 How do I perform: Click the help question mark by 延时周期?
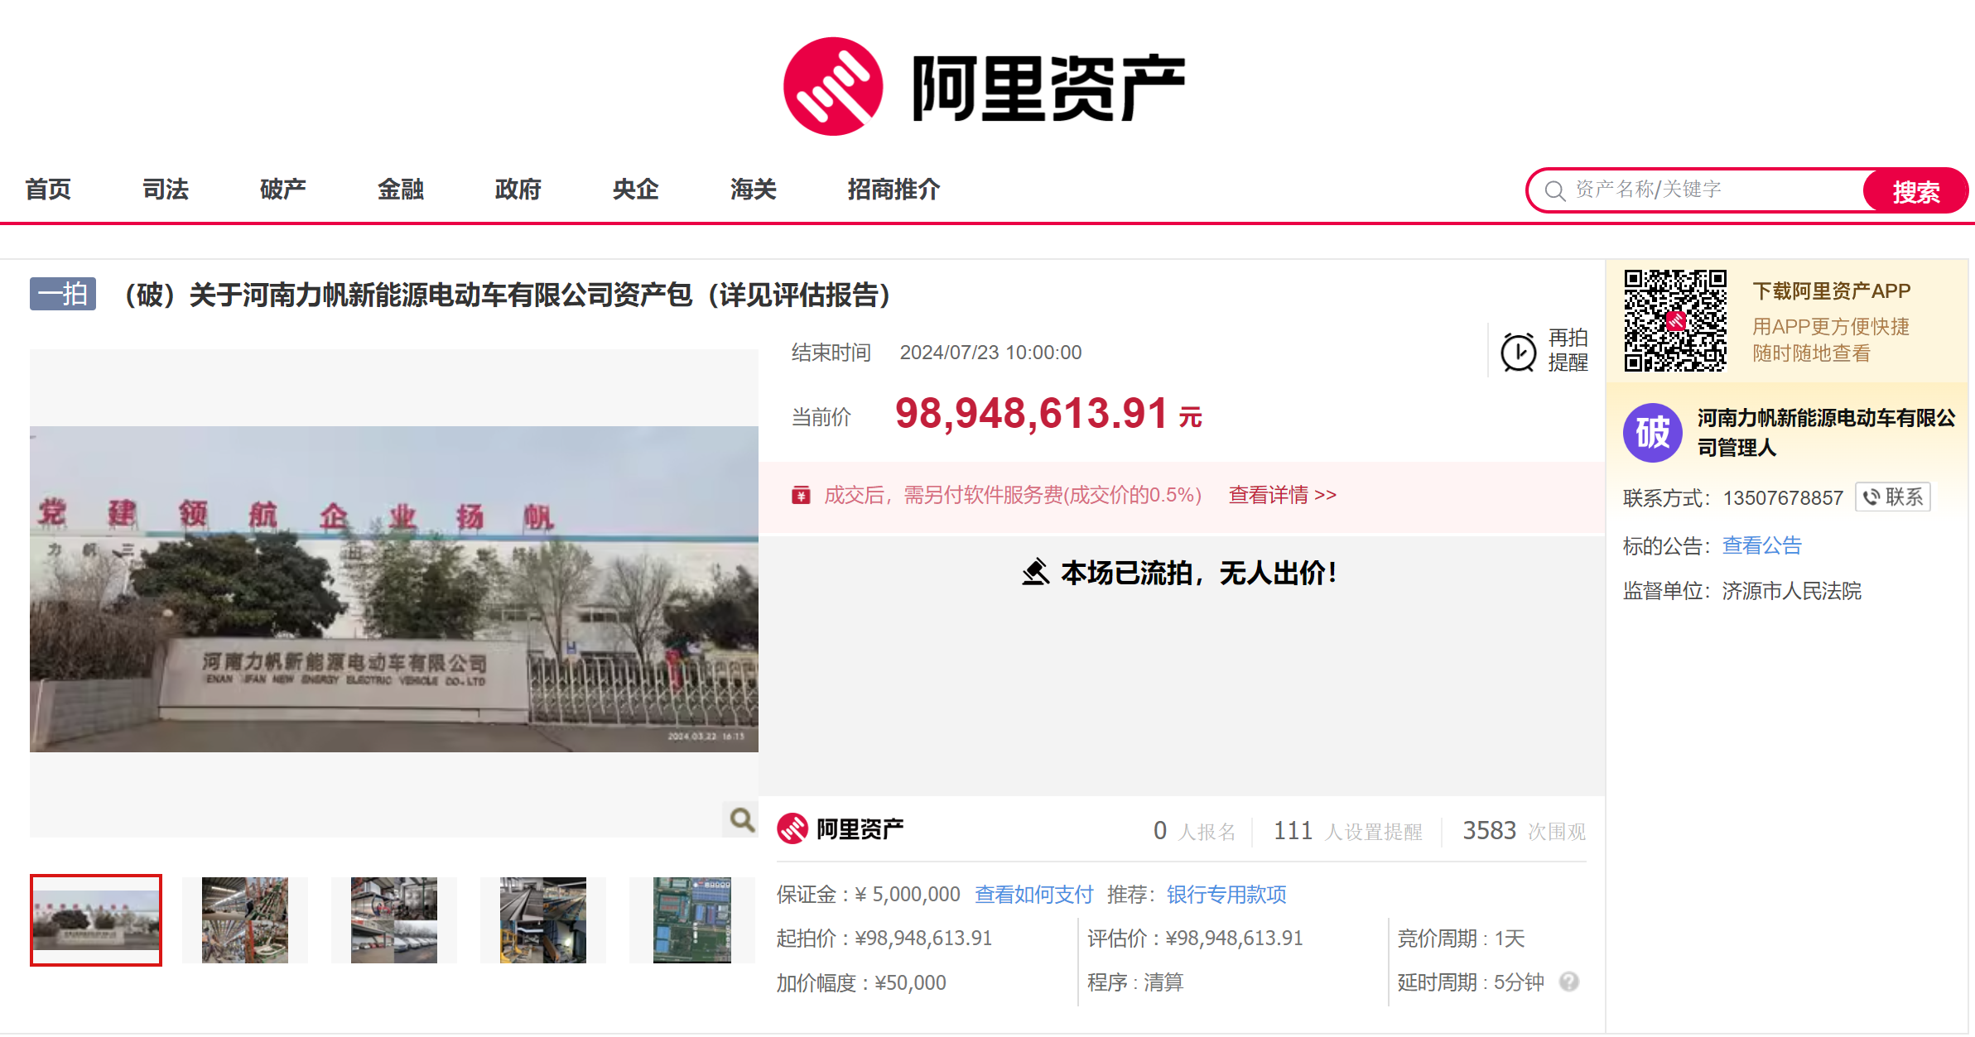click(x=1568, y=982)
